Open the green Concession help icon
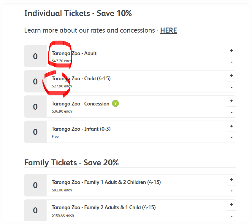This screenshot has height=224, width=252. (x=115, y=104)
